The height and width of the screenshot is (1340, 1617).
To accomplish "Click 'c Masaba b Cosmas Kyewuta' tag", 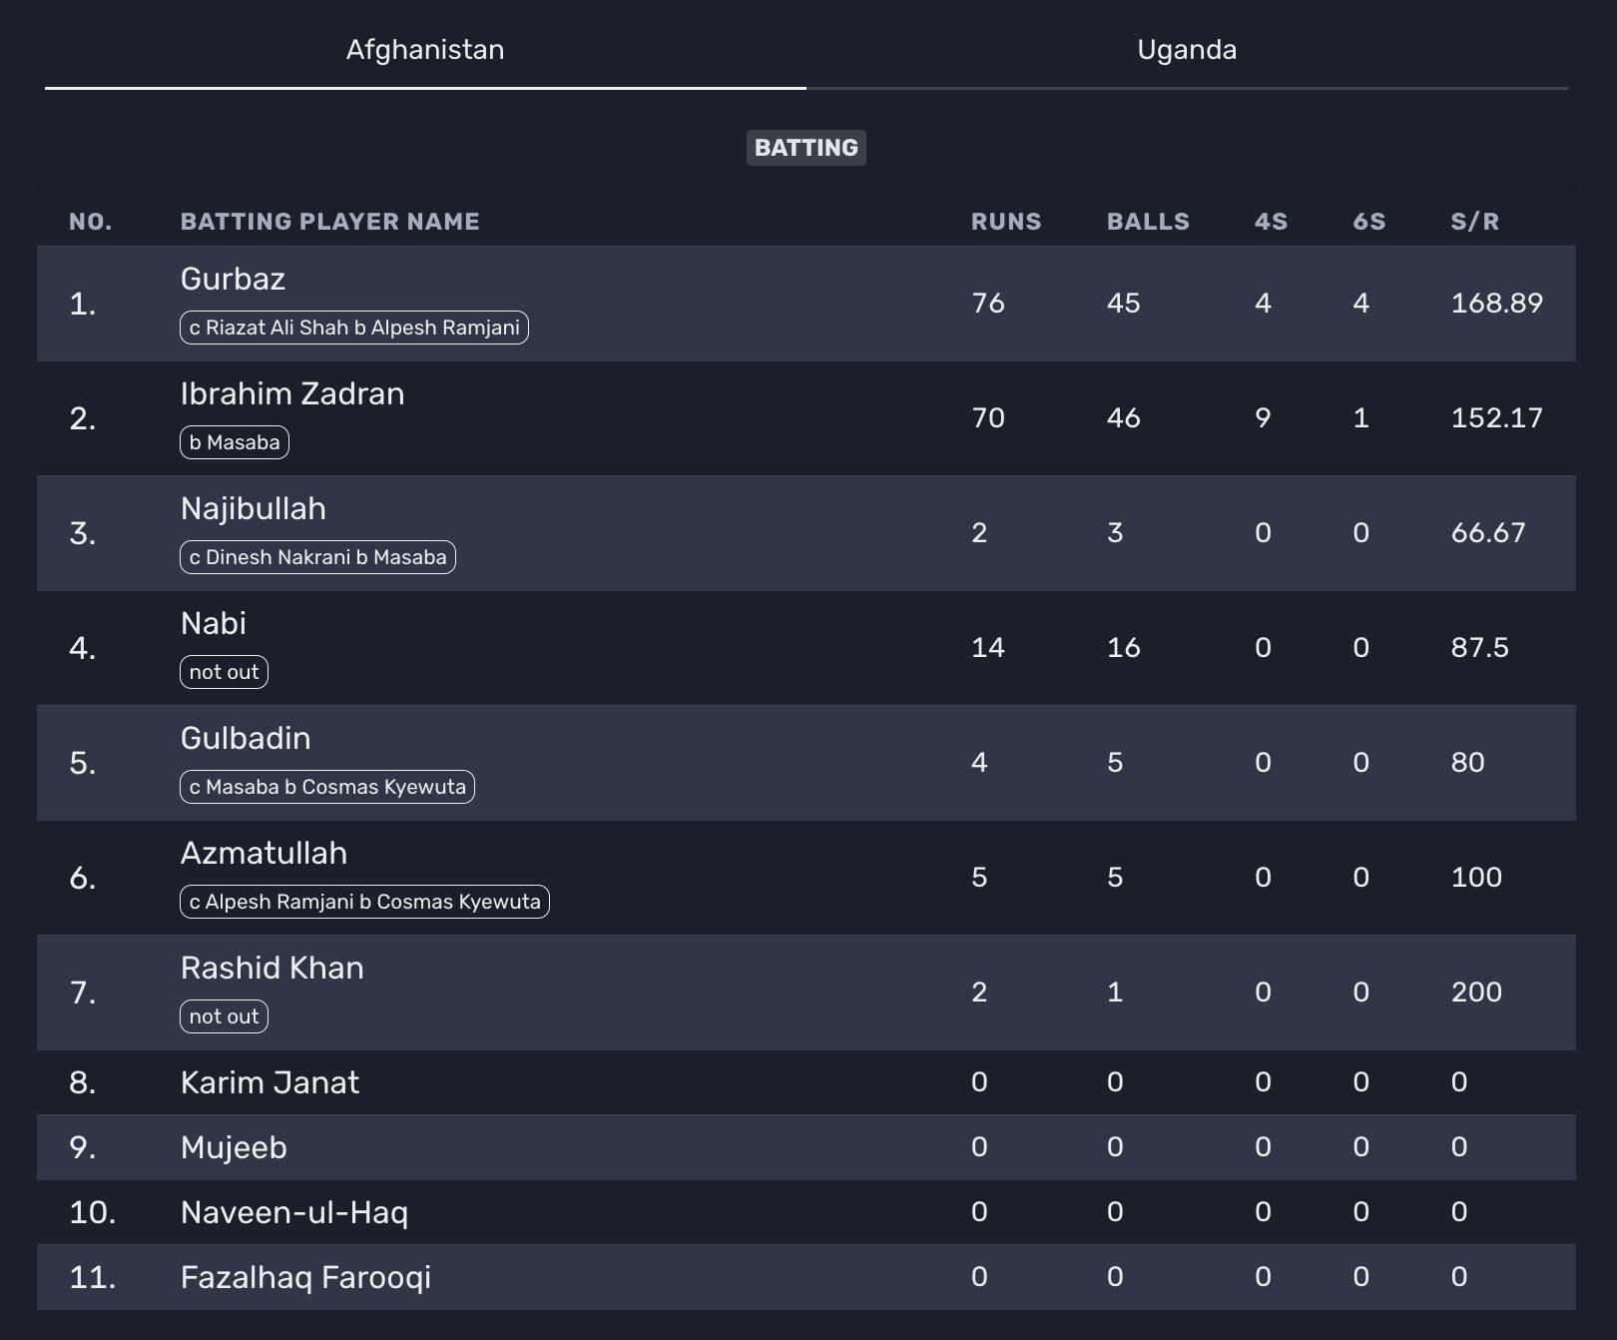I will tap(327, 787).
